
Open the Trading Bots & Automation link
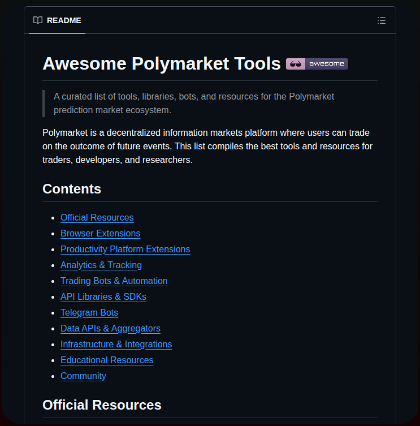[114, 281]
